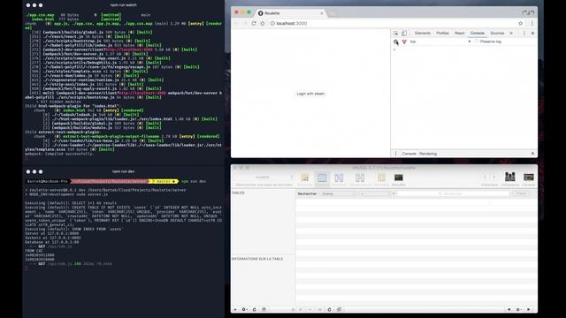Open a new Chrome tab

click(x=333, y=14)
